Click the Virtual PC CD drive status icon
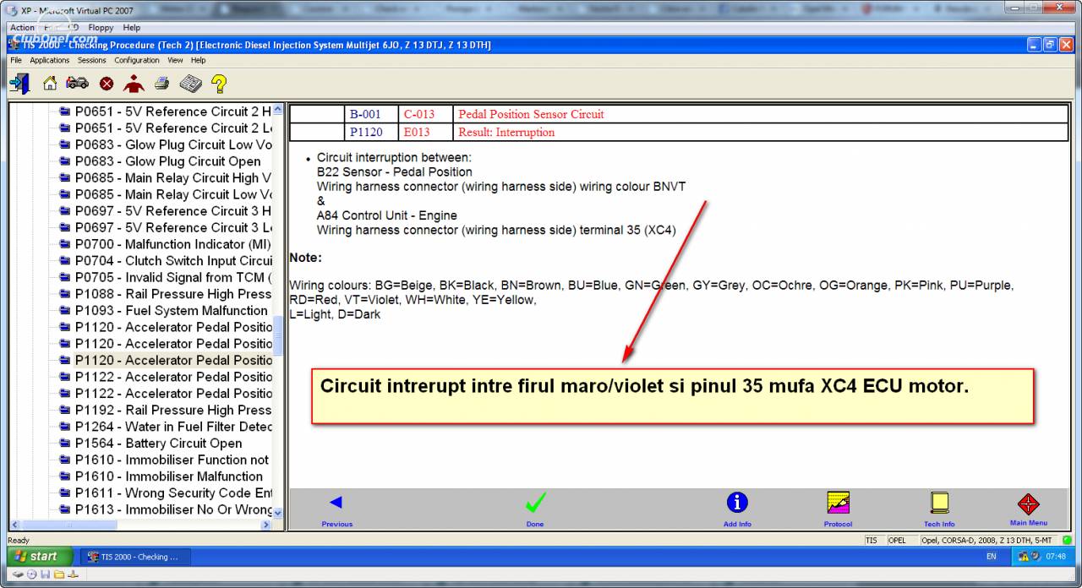The image size is (1082, 588). [31, 574]
